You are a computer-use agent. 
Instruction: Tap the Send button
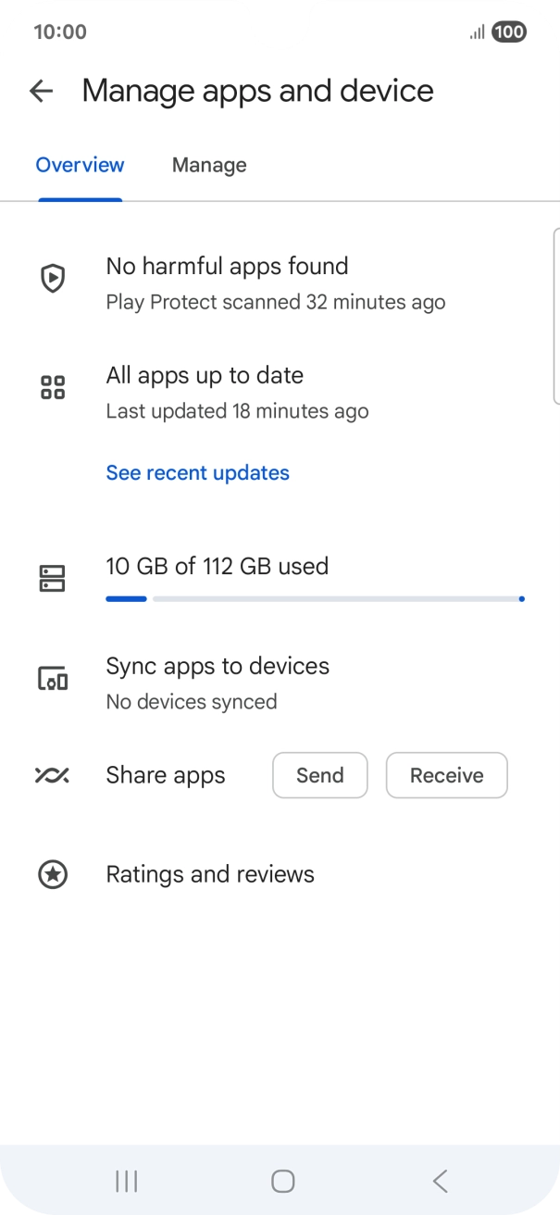(x=319, y=775)
